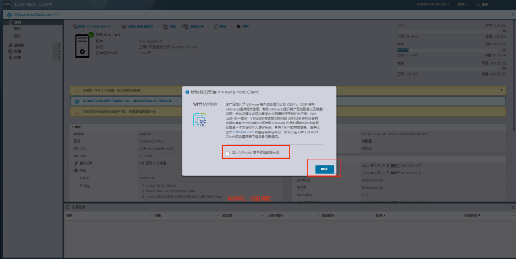Open the VMware.com link in dialog text
516x259 pixels.
[244, 132]
